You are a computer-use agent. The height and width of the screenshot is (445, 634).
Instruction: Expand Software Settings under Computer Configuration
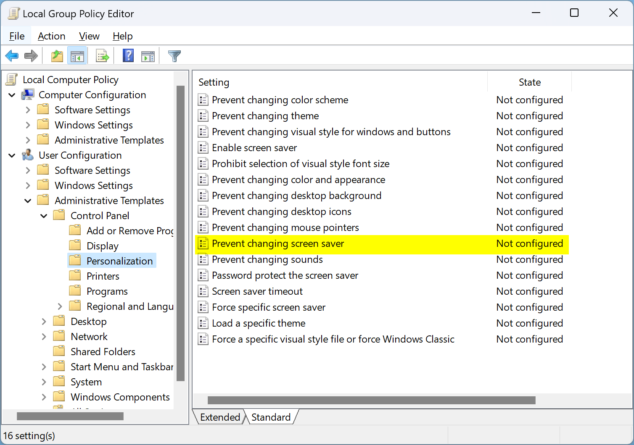[x=28, y=110]
